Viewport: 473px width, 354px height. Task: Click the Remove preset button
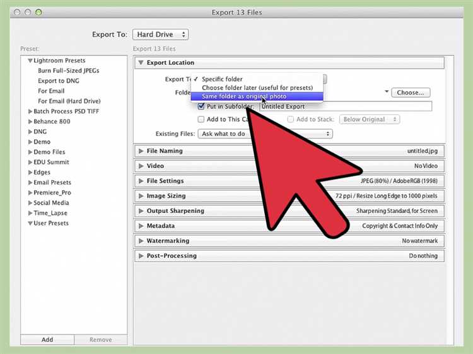(x=101, y=340)
